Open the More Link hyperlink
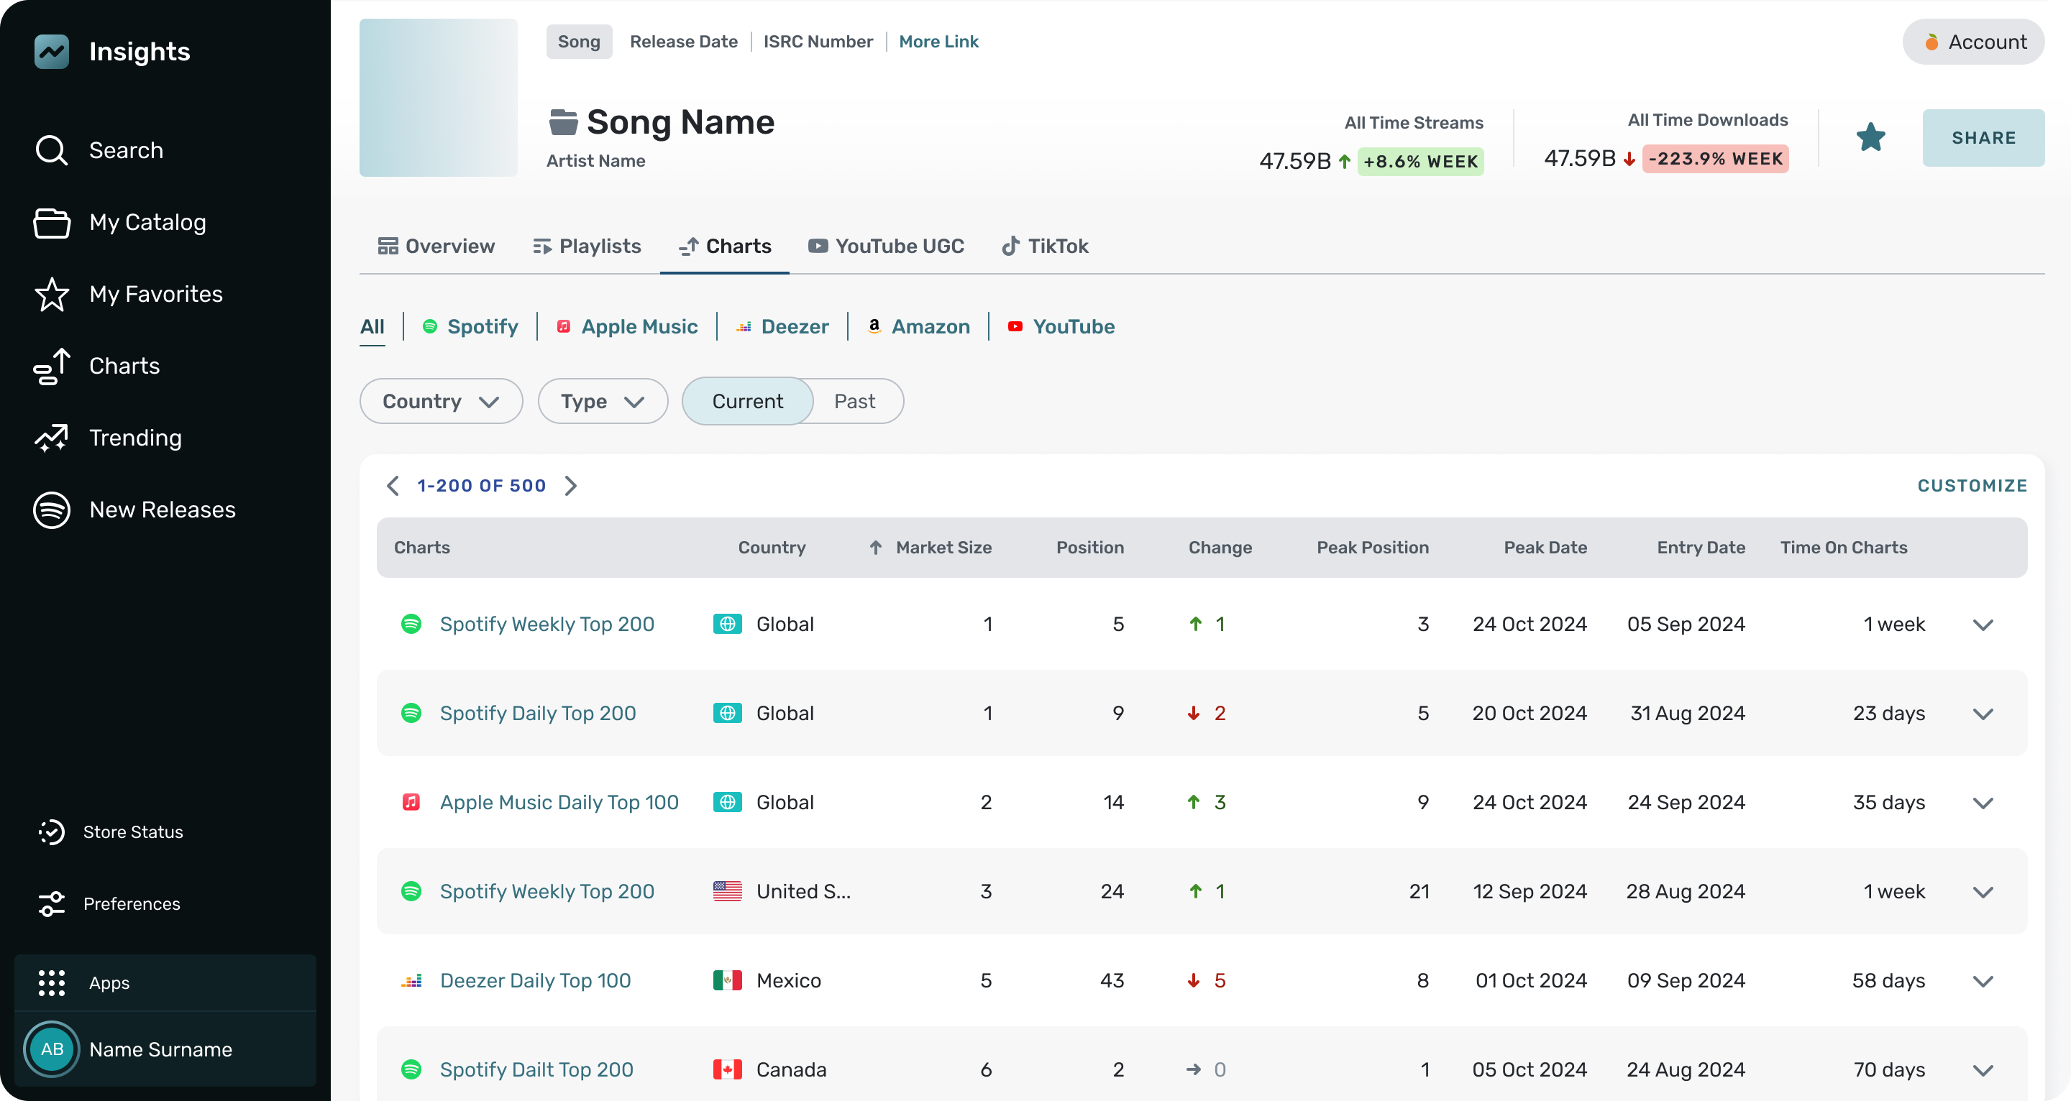 [938, 42]
